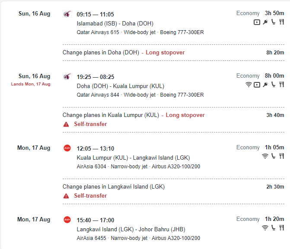Image resolution: width=290 pixels, height=249 pixels.
Task: Click the warning triangle beside Langkawi Self-transfer
Action: click(66, 196)
